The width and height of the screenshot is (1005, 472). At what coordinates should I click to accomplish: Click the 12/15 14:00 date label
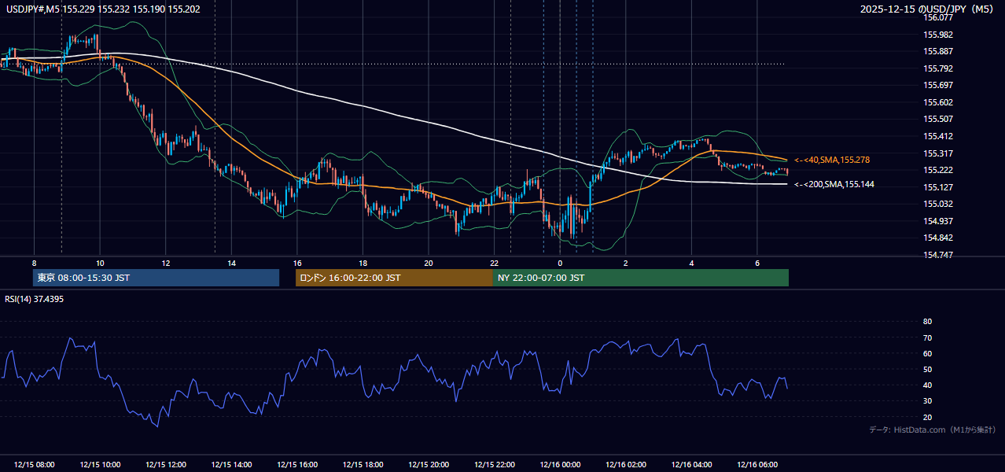click(x=231, y=465)
